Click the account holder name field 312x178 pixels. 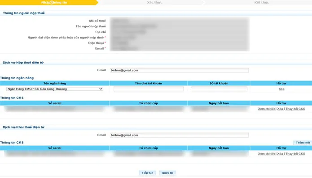(149, 89)
